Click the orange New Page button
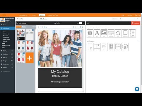Screen dimensions: 142x106 coord(19,26)
